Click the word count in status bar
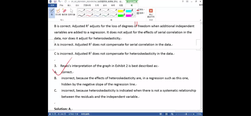Image resolution: width=251 pixels, height=116 pixels. tap(72, 114)
